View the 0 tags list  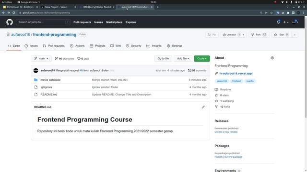coord(83,59)
